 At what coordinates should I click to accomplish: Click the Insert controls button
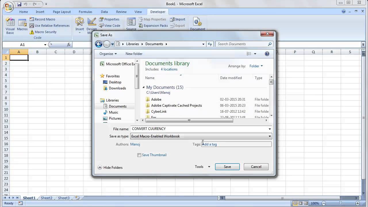coord(80,26)
